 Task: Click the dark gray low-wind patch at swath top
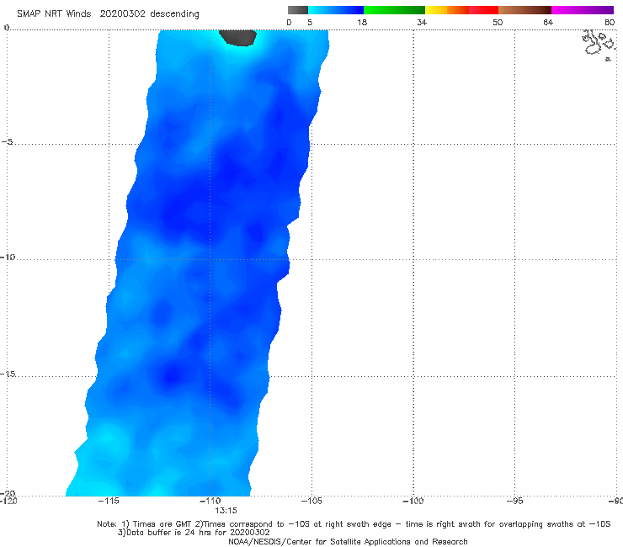[x=237, y=37]
